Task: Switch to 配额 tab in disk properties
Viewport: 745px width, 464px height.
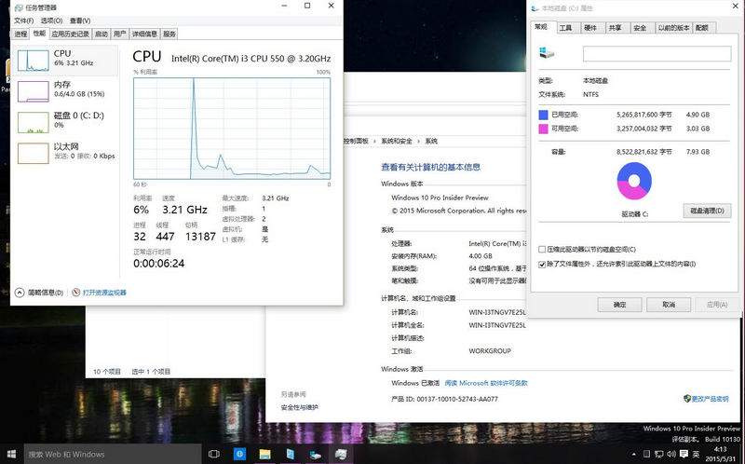Action: pyautogui.click(x=702, y=28)
